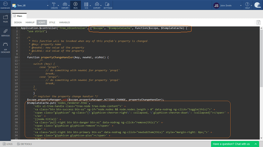The height and width of the screenshot is (147, 263).
Task: Switch to the Markup tab
Action: tap(30, 23)
